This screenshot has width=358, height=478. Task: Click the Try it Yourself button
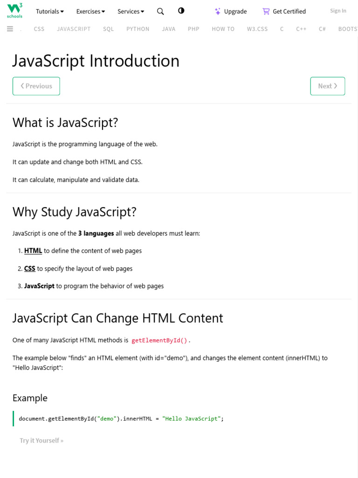pyautogui.click(x=41, y=440)
